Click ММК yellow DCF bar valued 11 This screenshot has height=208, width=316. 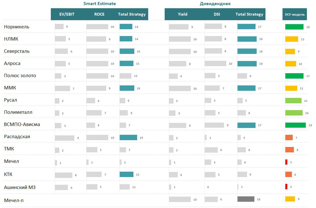pyautogui.click(x=291, y=88)
